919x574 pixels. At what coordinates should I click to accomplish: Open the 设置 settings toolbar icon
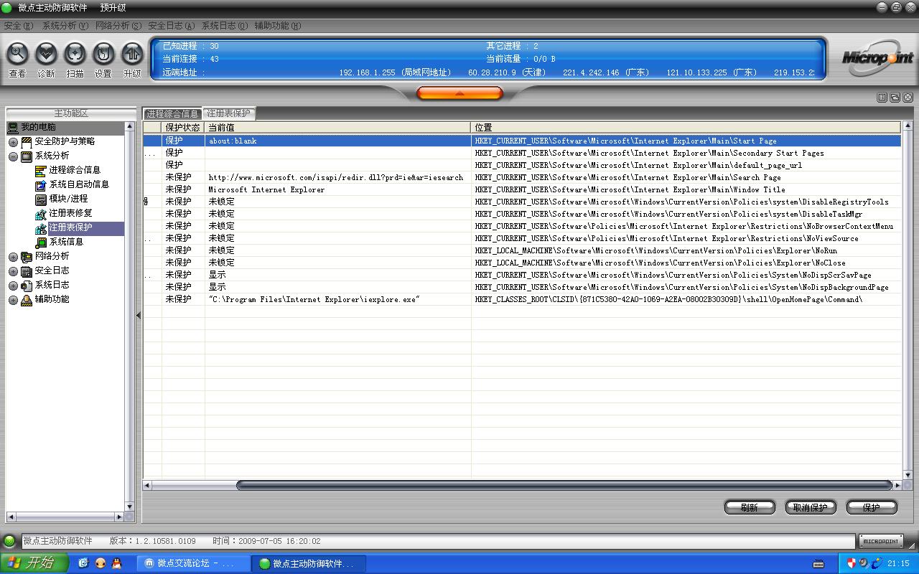[103, 55]
